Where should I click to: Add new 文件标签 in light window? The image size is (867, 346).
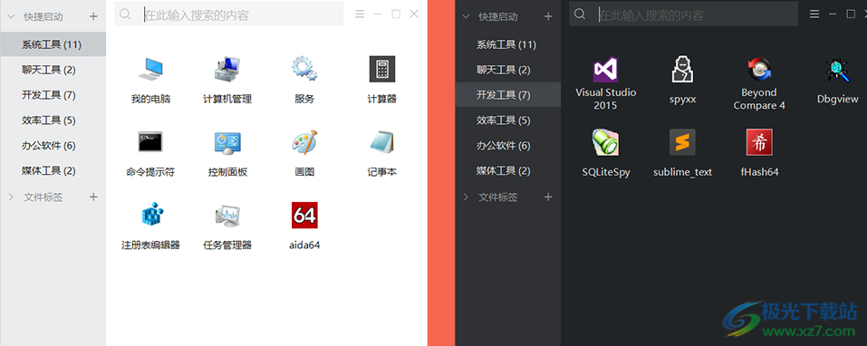click(x=93, y=197)
